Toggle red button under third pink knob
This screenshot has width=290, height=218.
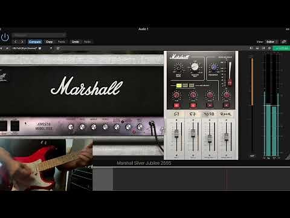pyautogui.click(x=210, y=105)
